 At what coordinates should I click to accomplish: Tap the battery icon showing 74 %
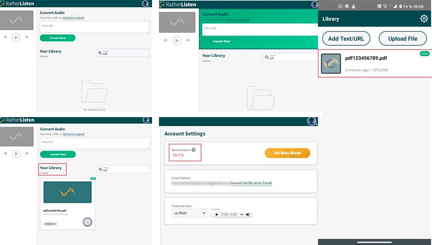pos(400,6)
